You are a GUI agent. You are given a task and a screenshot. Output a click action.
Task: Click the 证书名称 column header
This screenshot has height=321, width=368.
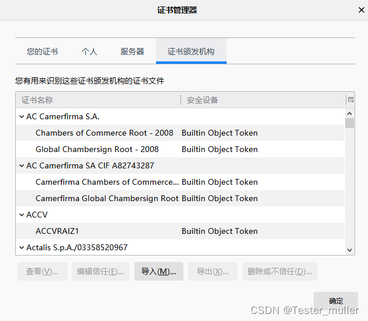point(98,100)
